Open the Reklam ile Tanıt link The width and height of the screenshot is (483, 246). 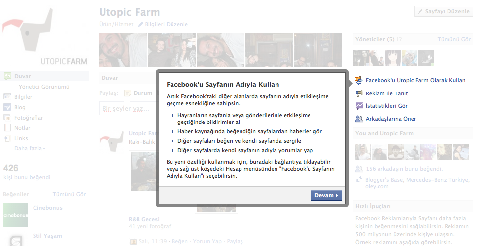coord(386,93)
